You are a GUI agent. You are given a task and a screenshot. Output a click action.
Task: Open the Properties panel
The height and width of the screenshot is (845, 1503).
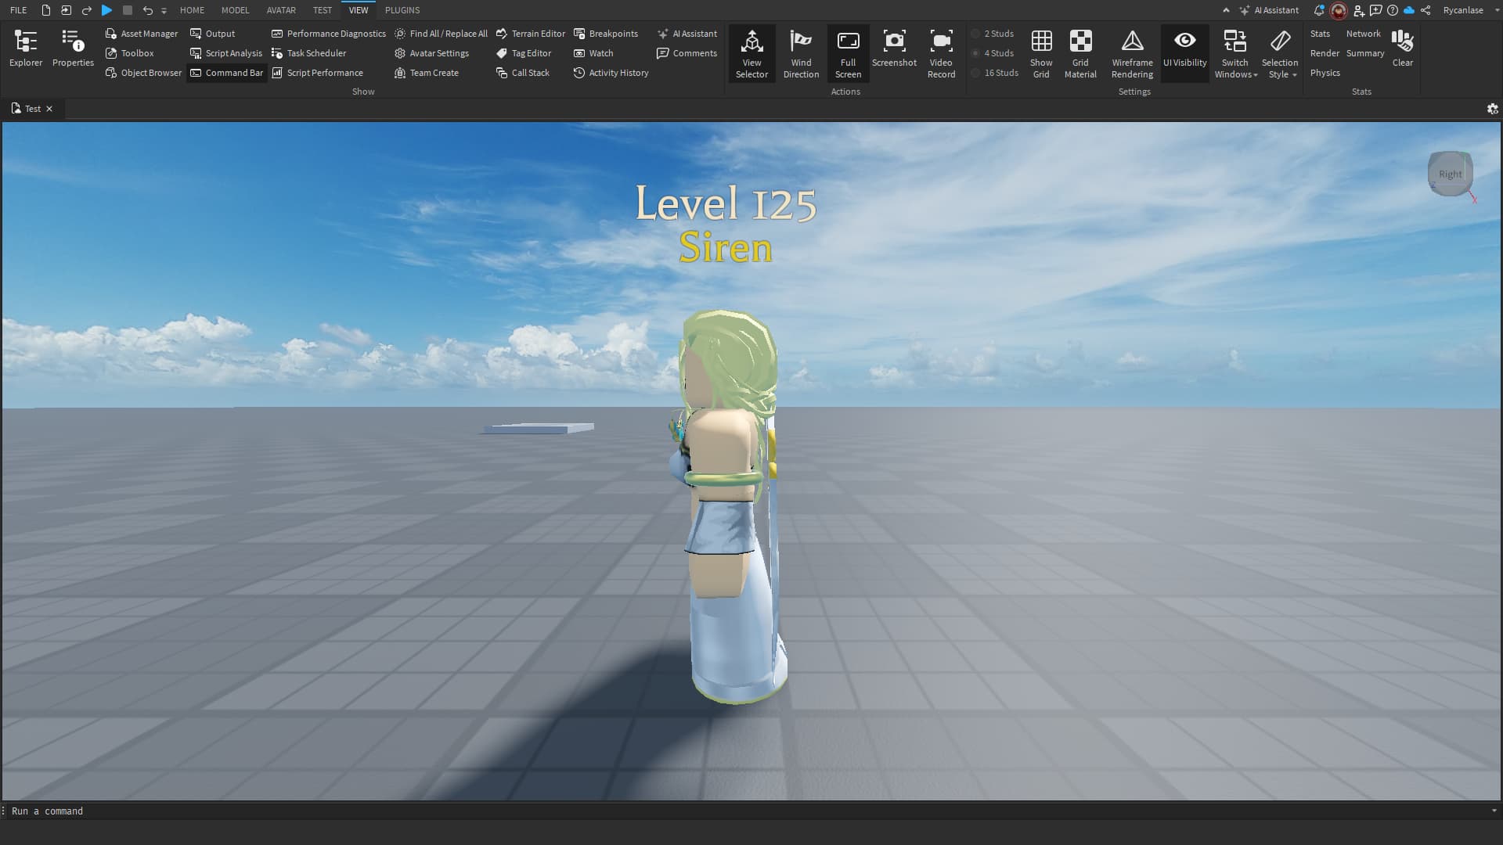tap(73, 48)
